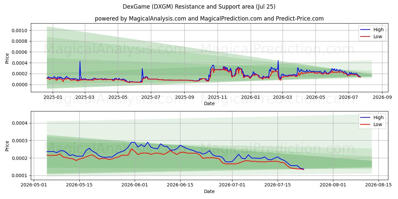Click the '2026-09' x-axis tick label
Screen dimensions: 398x199
point(382,98)
